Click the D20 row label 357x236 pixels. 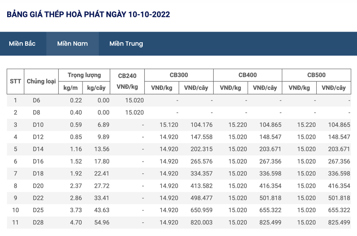38,186
